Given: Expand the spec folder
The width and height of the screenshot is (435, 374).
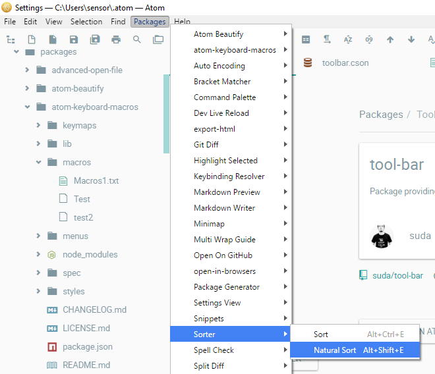Looking at the screenshot, I should [38, 273].
